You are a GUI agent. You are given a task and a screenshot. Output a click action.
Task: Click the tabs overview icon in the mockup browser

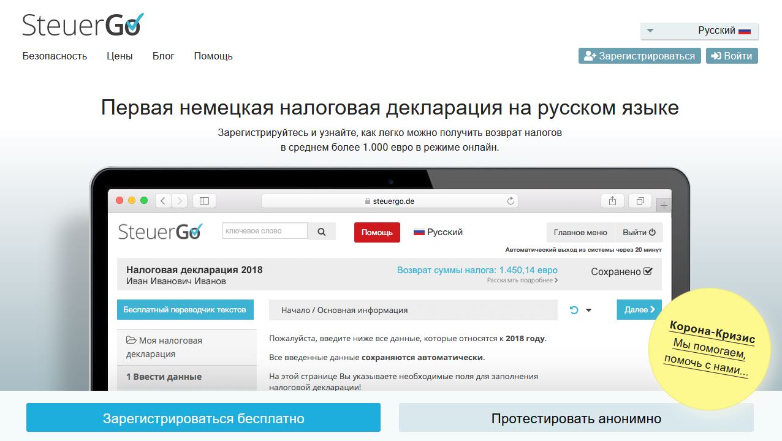click(640, 200)
